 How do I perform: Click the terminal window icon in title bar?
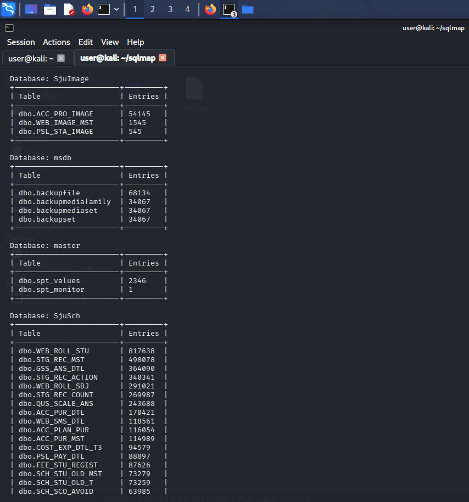pos(9,28)
